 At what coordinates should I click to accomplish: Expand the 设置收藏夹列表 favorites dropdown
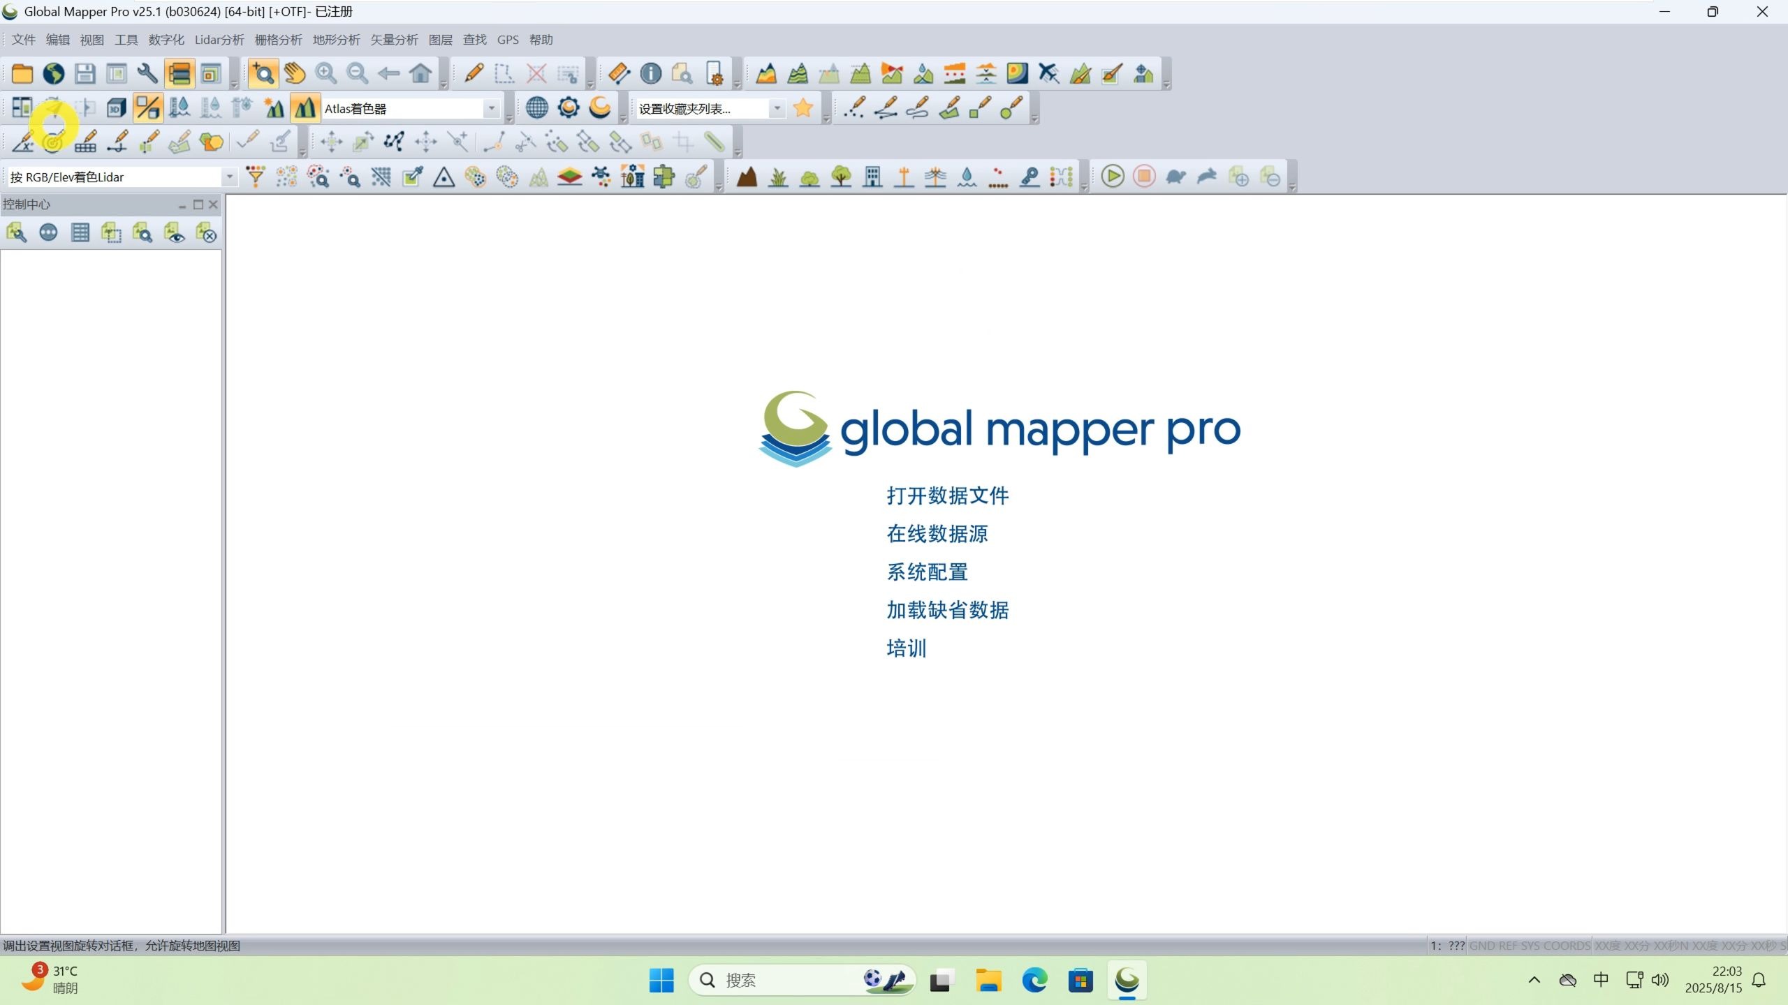[x=777, y=108]
